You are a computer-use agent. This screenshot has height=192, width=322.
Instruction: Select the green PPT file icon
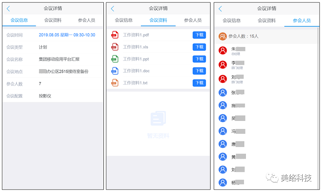[x=115, y=59]
